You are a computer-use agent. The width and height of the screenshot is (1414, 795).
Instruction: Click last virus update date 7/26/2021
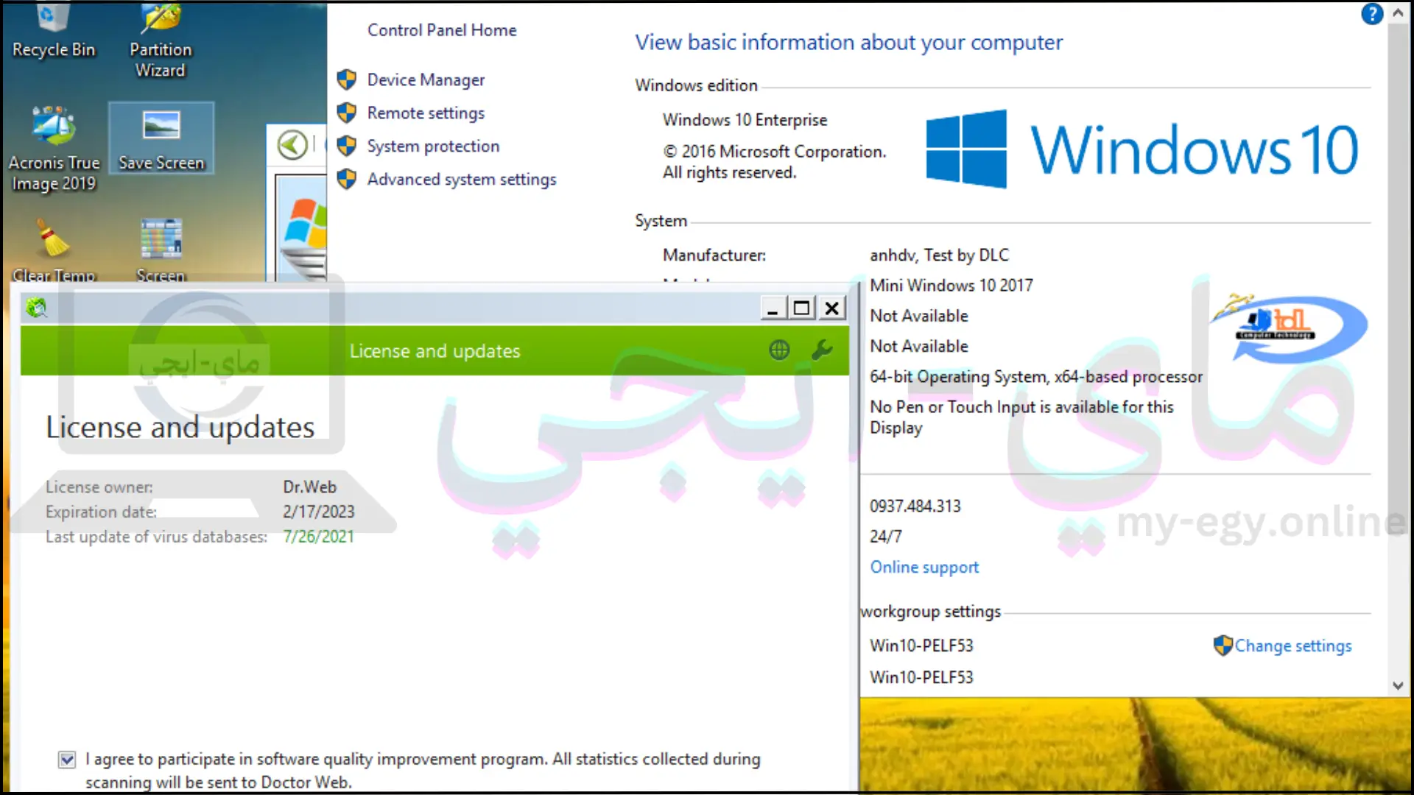(x=319, y=537)
